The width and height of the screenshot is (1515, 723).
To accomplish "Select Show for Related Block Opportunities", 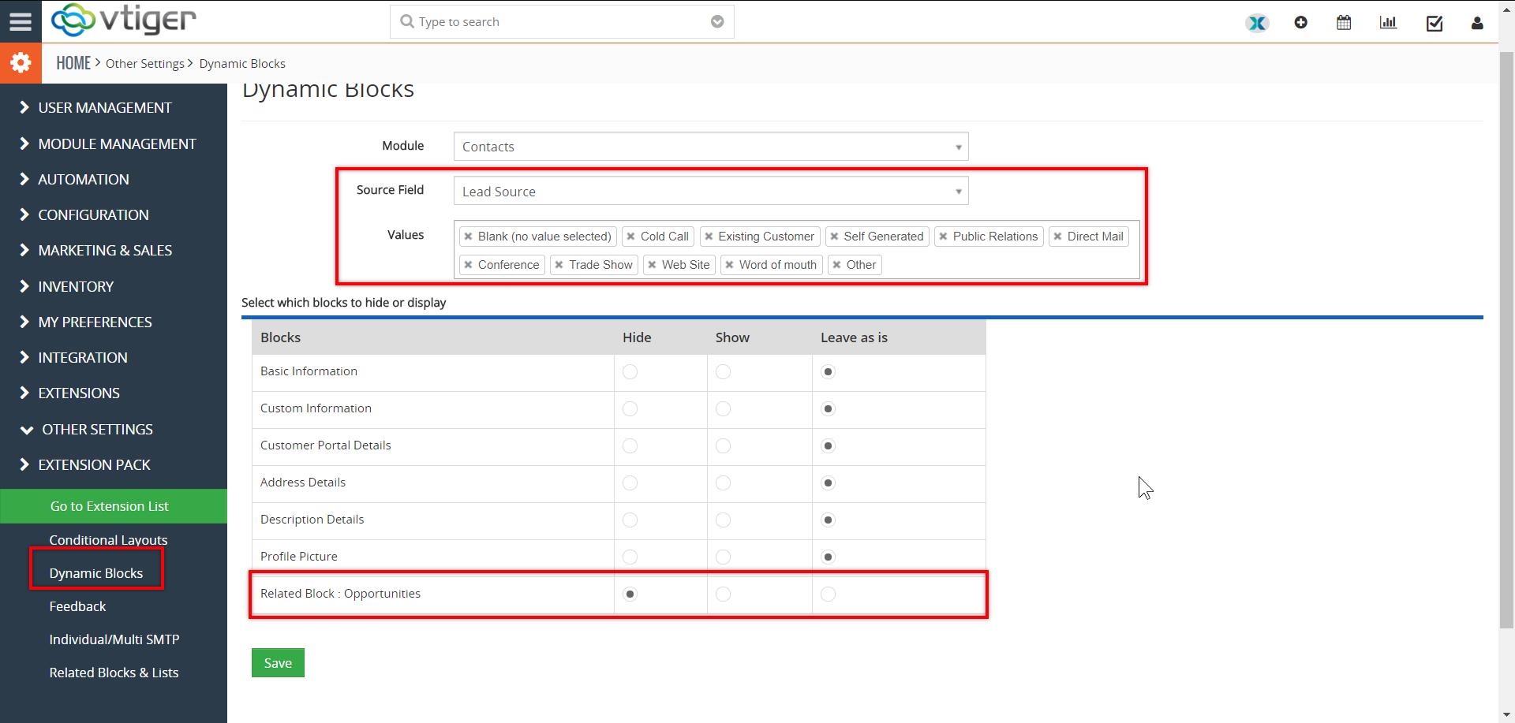I will tap(723, 594).
